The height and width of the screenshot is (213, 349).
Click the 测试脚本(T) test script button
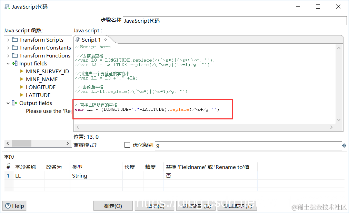coord(237,206)
